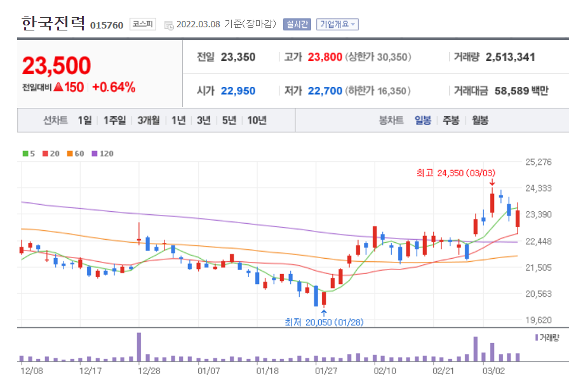The height and width of the screenshot is (390, 569).
Task: Click the 12/28 date label on x-axis
Action: click(149, 371)
